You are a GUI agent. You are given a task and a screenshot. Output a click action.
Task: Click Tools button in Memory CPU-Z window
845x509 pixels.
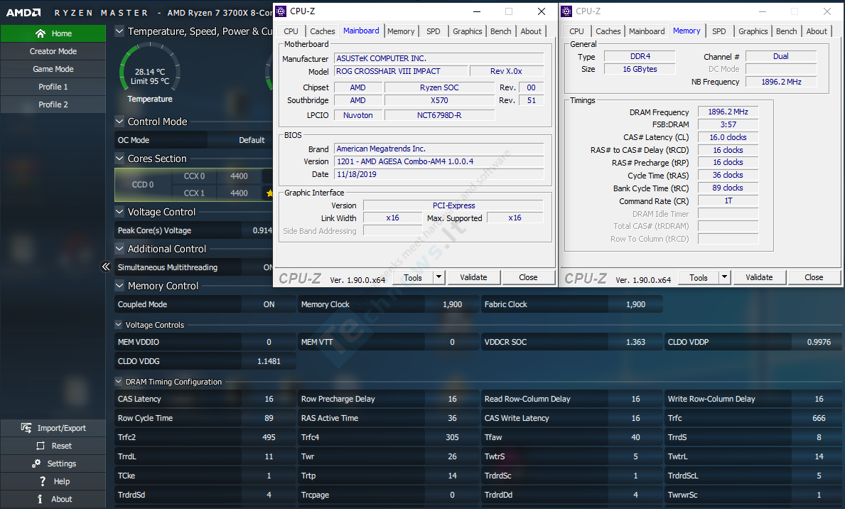point(699,277)
